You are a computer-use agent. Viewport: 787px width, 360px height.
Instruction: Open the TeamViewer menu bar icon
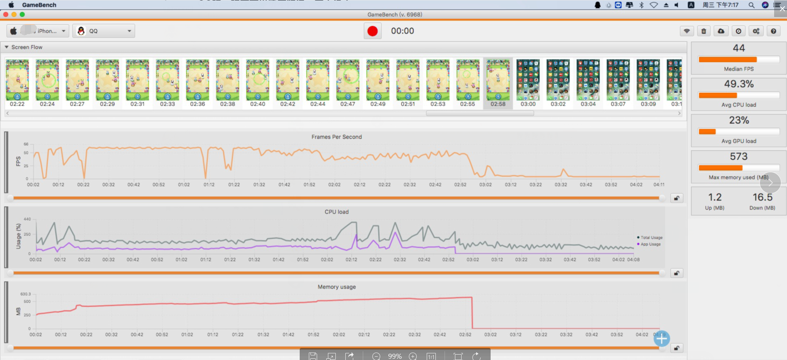pyautogui.click(x=618, y=5)
